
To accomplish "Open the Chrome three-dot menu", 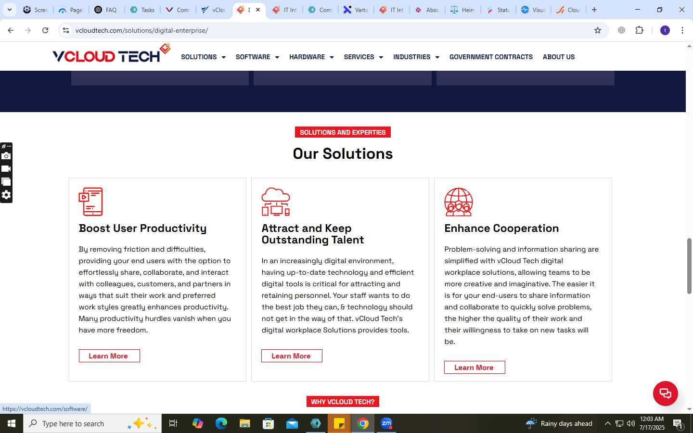I will (x=682, y=30).
